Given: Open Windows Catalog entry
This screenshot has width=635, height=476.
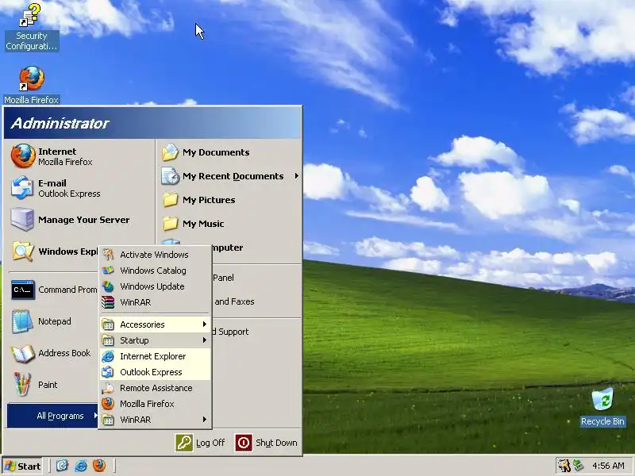Looking at the screenshot, I should point(155,271).
